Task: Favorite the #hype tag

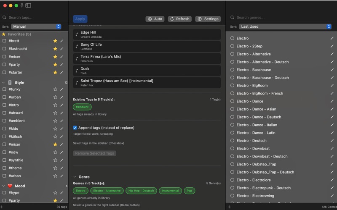Action: [55, 193]
